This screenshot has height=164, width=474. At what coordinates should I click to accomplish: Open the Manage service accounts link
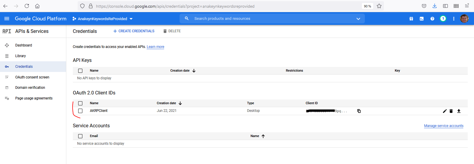(x=444, y=126)
